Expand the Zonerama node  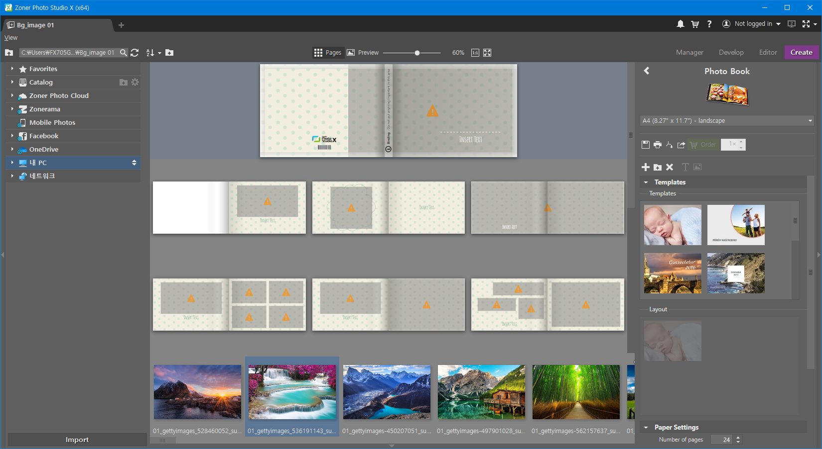[12, 109]
